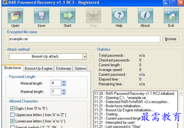The image size is (184, 128).
Task: Open an encrypted archive with the Open icon
Action: click(15, 16)
